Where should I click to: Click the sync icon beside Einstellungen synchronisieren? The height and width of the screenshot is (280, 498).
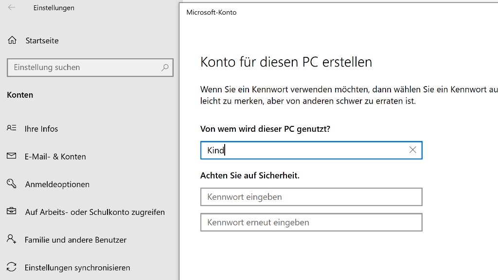[x=11, y=267]
